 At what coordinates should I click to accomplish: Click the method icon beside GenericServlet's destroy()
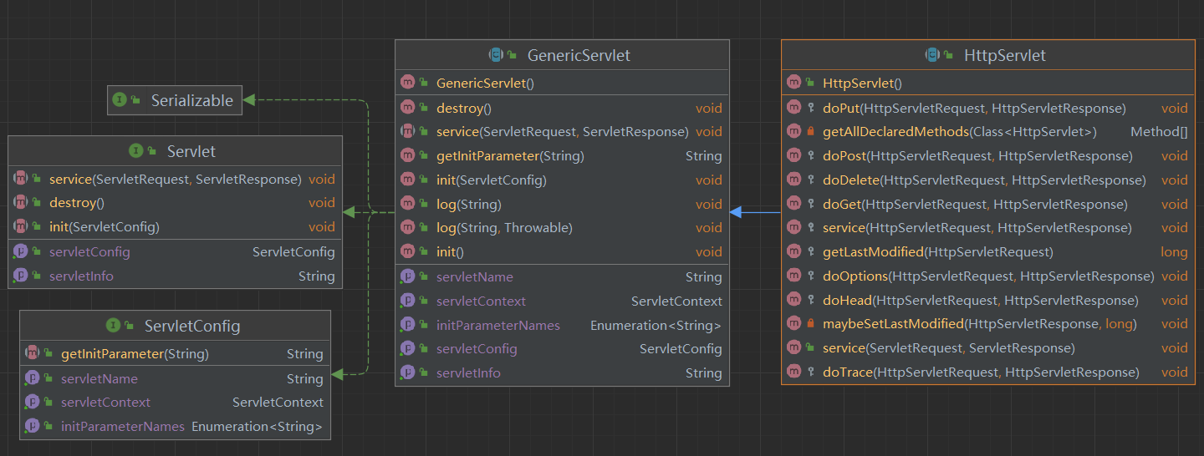407,108
